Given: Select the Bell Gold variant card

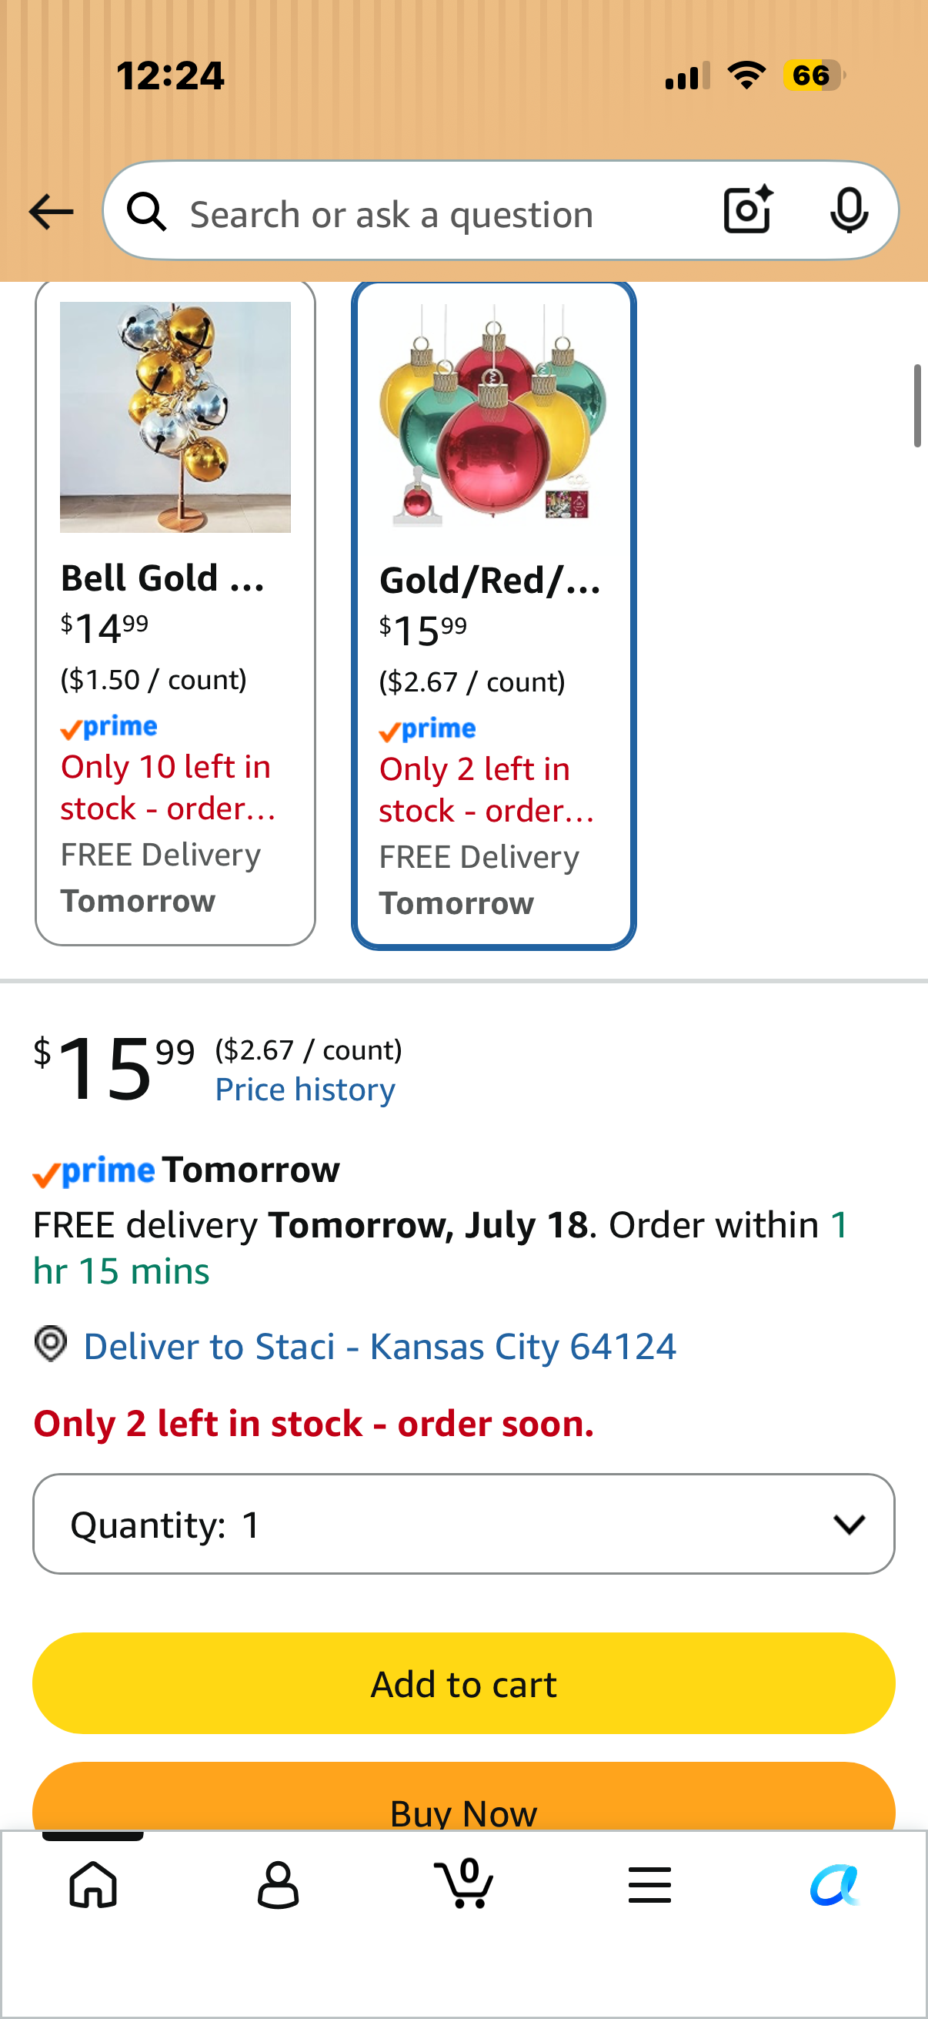Looking at the screenshot, I should coord(175,612).
